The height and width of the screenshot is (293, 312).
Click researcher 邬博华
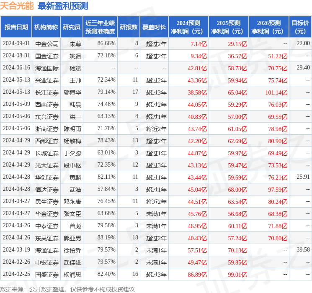[72, 93]
